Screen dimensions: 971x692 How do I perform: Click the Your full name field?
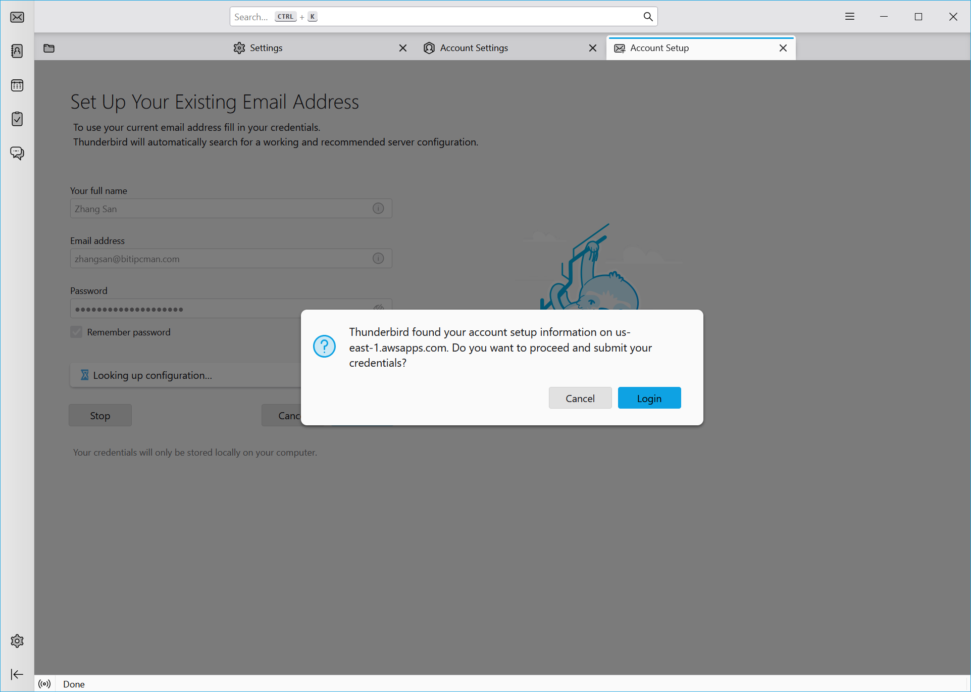231,208
